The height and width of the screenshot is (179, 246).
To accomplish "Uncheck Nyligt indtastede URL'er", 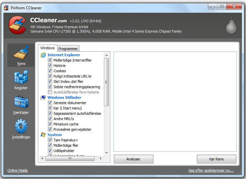I will [50, 76].
